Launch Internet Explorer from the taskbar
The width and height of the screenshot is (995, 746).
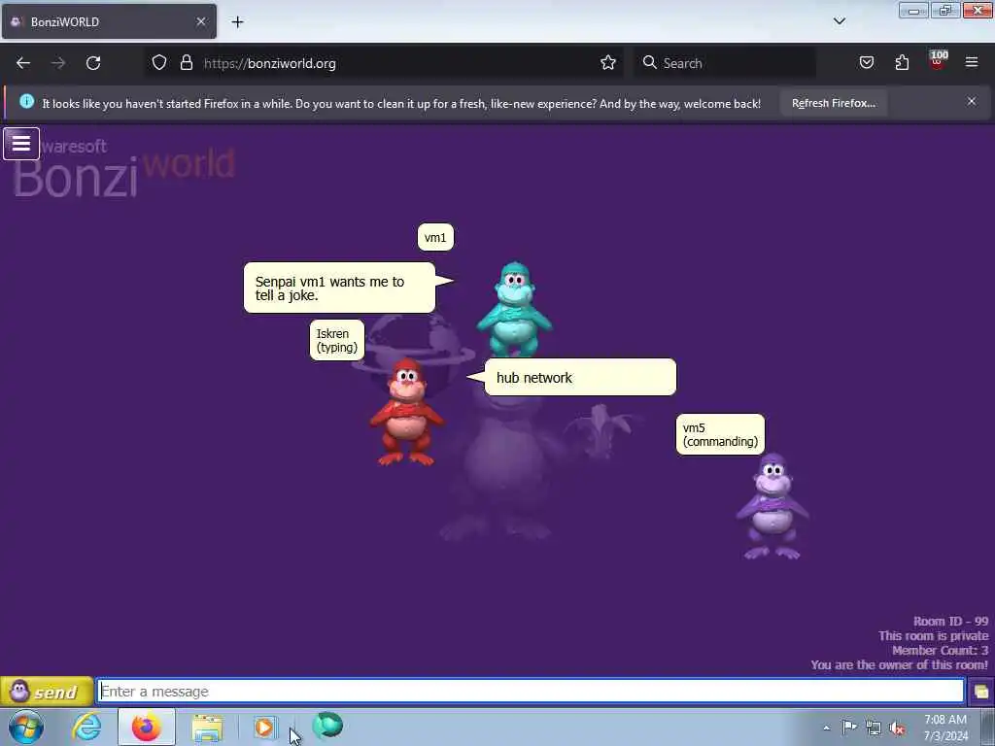[86, 727]
